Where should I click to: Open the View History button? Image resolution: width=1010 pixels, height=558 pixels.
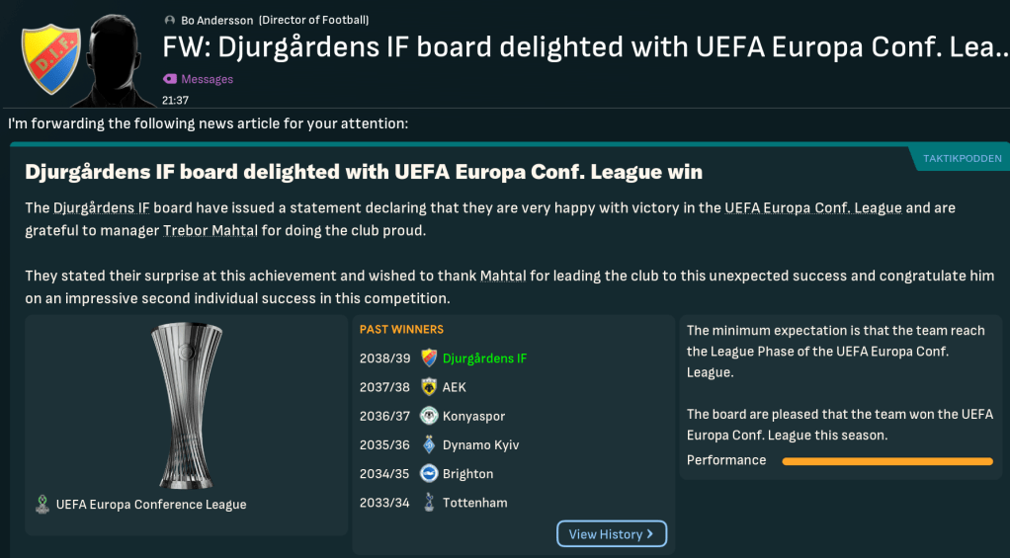(612, 534)
